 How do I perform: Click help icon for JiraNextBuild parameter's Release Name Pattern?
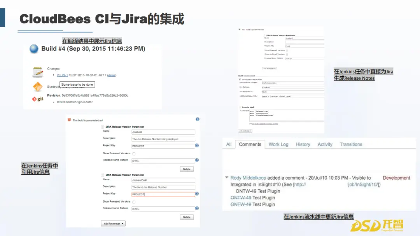[197, 208]
